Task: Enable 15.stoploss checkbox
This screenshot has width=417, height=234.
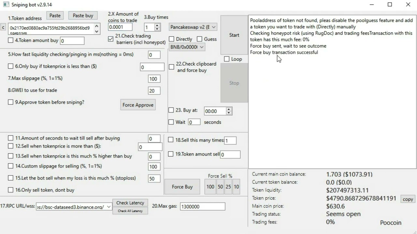Action: (11, 178)
